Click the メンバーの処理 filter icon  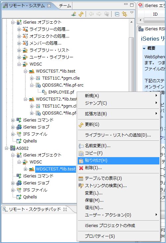[x=25, y=43]
